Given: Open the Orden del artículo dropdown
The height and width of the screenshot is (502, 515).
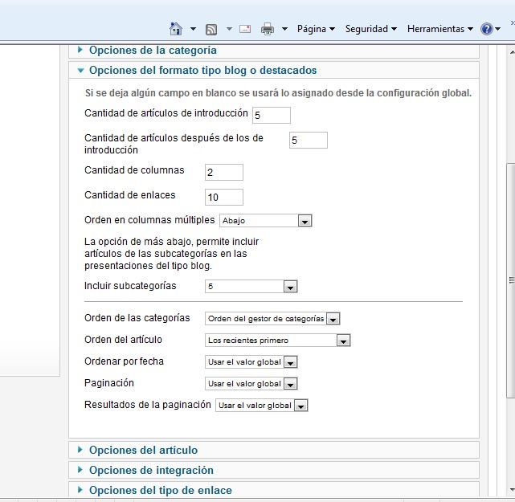Looking at the screenshot, I should point(278,340).
